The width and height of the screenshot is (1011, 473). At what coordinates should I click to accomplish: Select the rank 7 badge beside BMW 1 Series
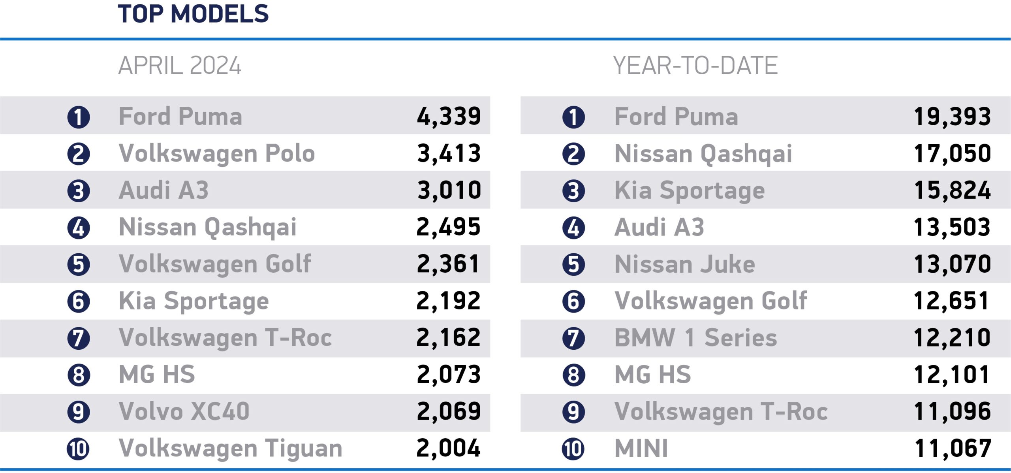point(573,339)
